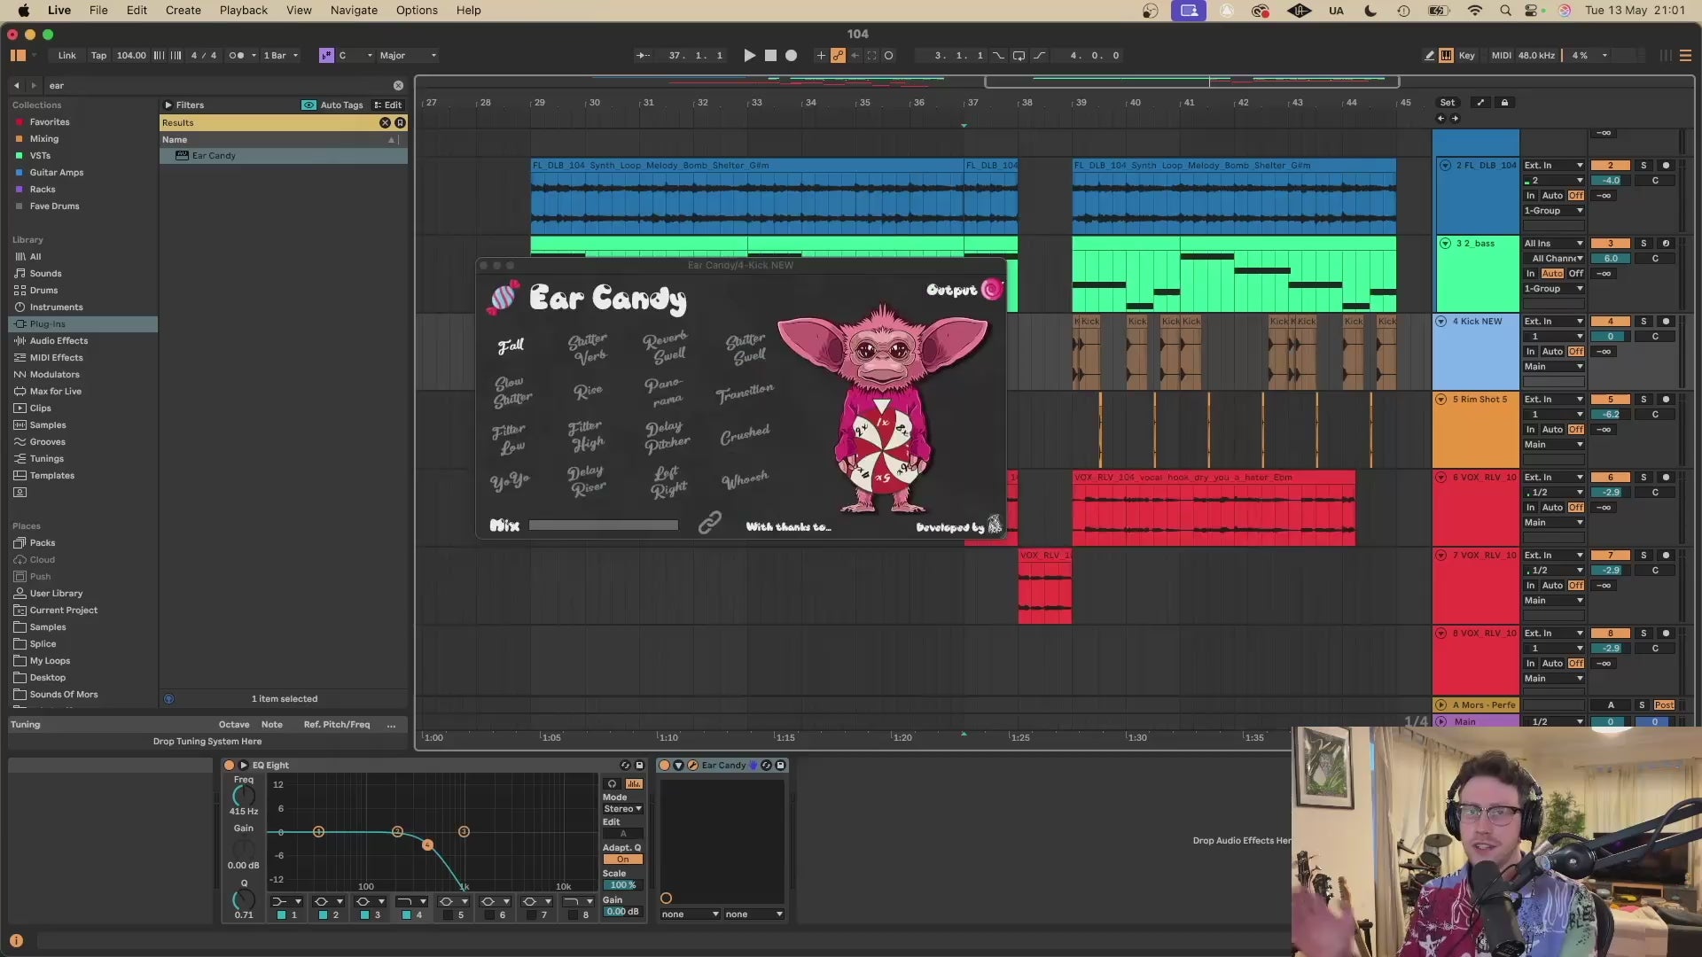Viewport: 1702px width, 957px height.
Task: Click the Arrangement Record button
Action: 792,55
